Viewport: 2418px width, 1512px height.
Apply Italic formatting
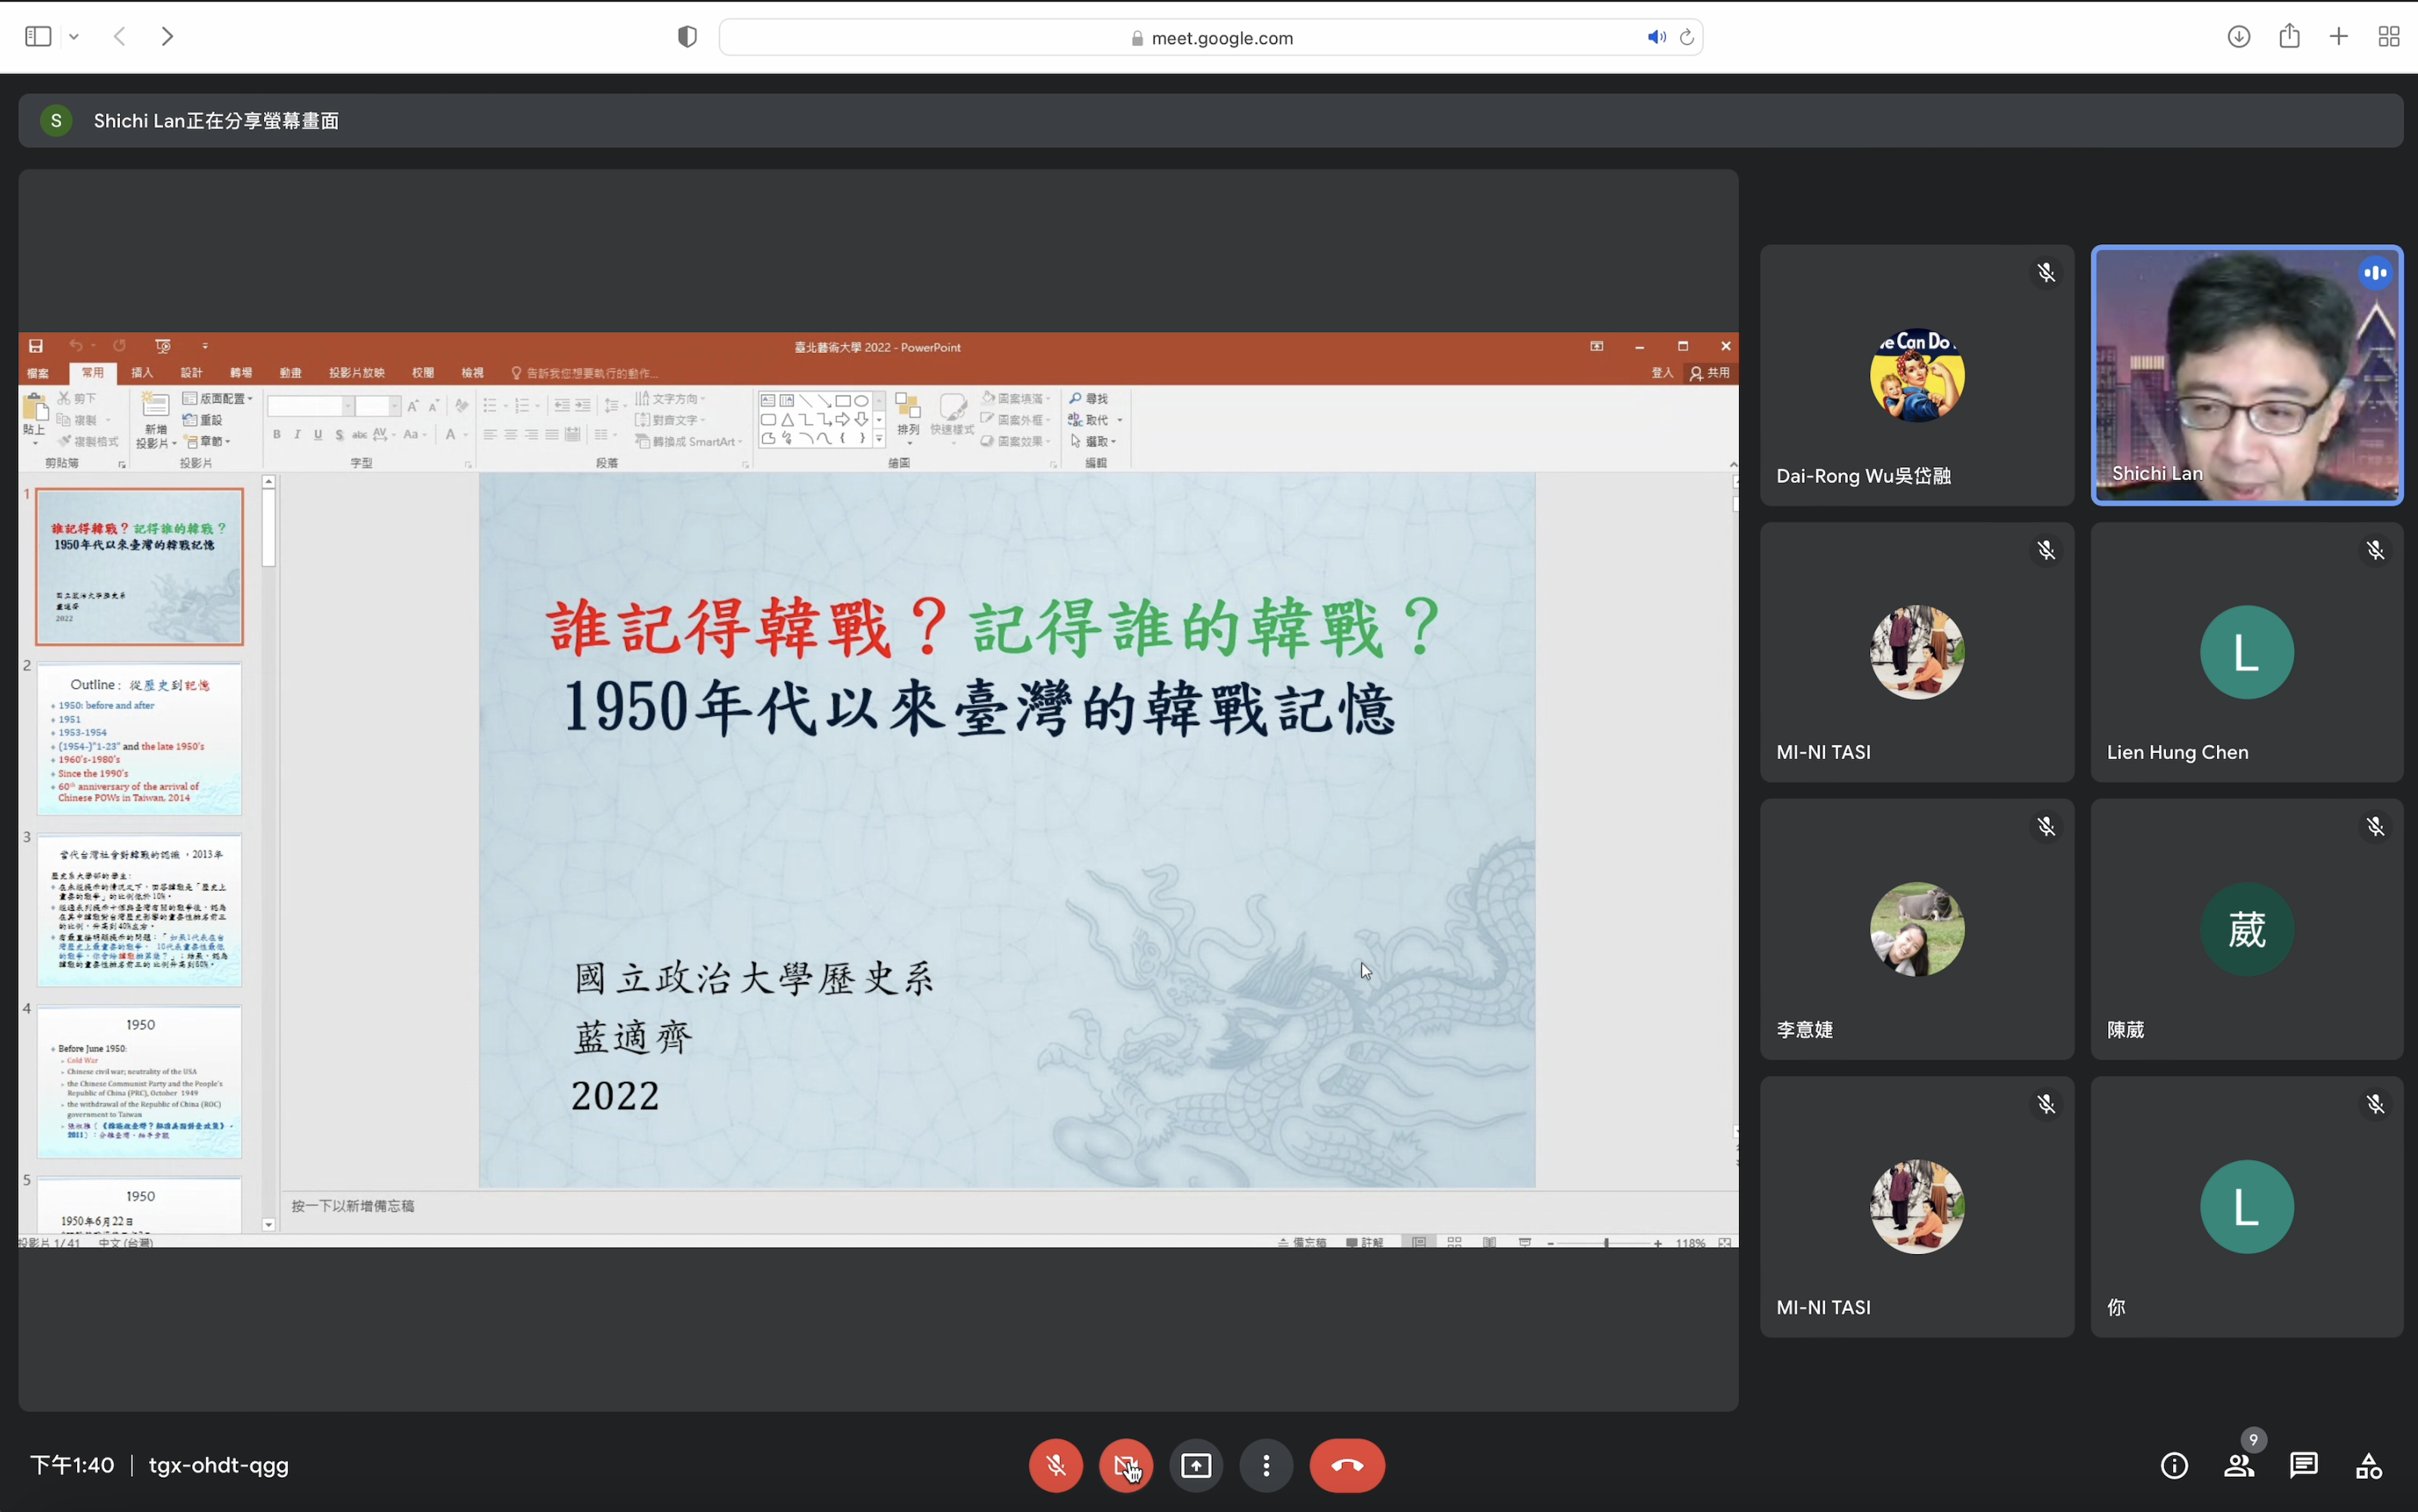coord(298,435)
